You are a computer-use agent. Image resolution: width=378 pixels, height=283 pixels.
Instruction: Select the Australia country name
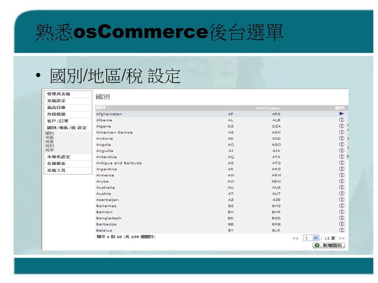(x=106, y=188)
